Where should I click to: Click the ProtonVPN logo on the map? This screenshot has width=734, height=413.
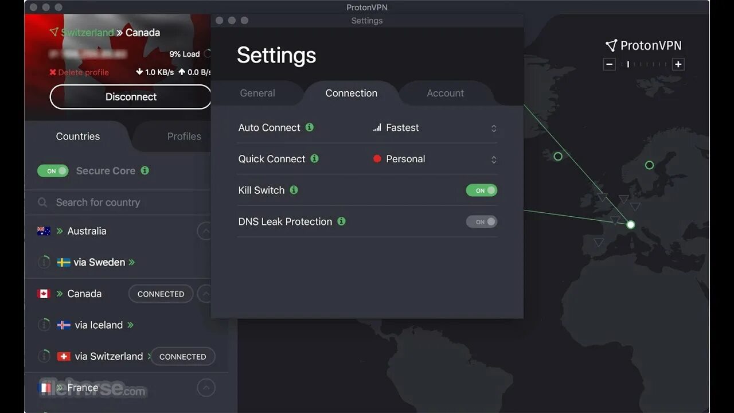tap(643, 45)
